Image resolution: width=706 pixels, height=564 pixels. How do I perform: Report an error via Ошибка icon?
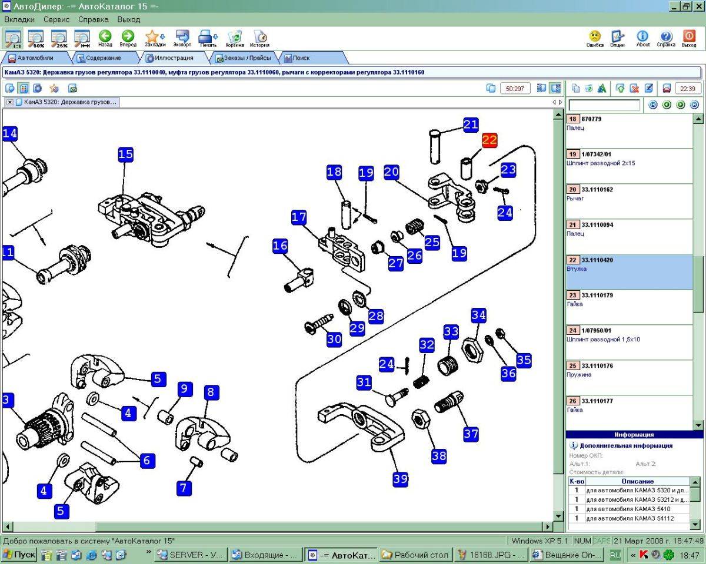[595, 39]
